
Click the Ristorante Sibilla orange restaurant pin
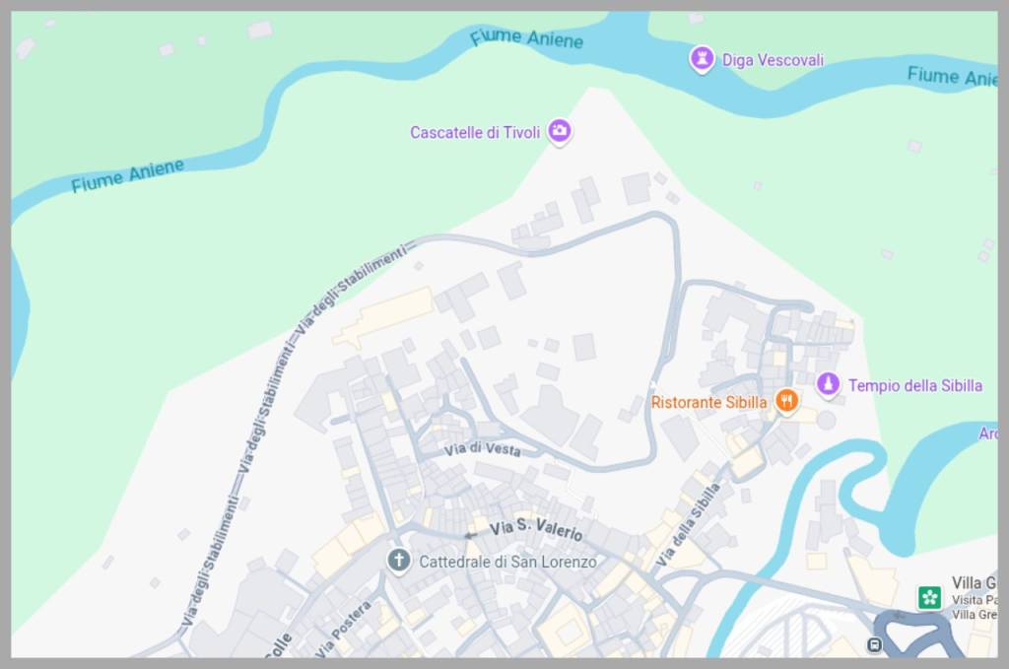(x=786, y=401)
